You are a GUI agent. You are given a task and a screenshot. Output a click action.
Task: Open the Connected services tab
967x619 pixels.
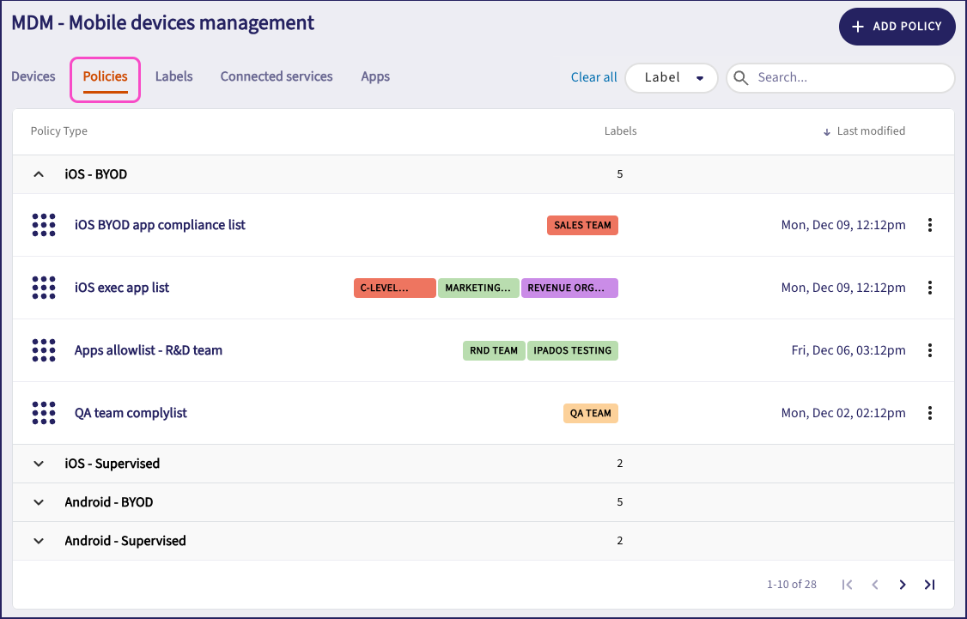click(277, 76)
